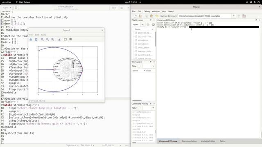The width and height of the screenshot is (262, 147).
Task: Open text editor hamburger menu
Action: coord(122,8)
